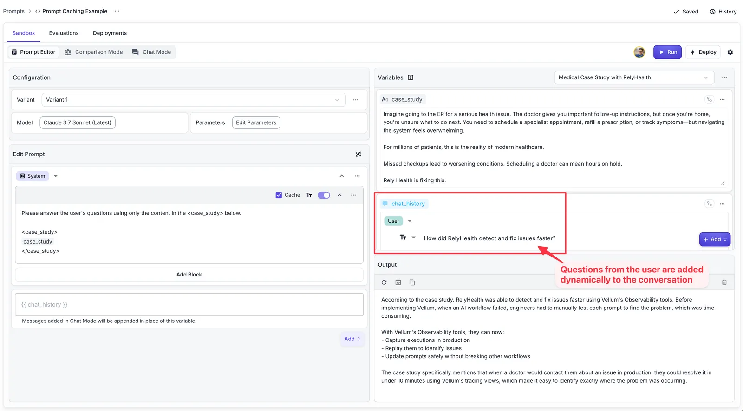The width and height of the screenshot is (743, 411).
Task: Switch to the Evaluations tab
Action: tap(64, 33)
